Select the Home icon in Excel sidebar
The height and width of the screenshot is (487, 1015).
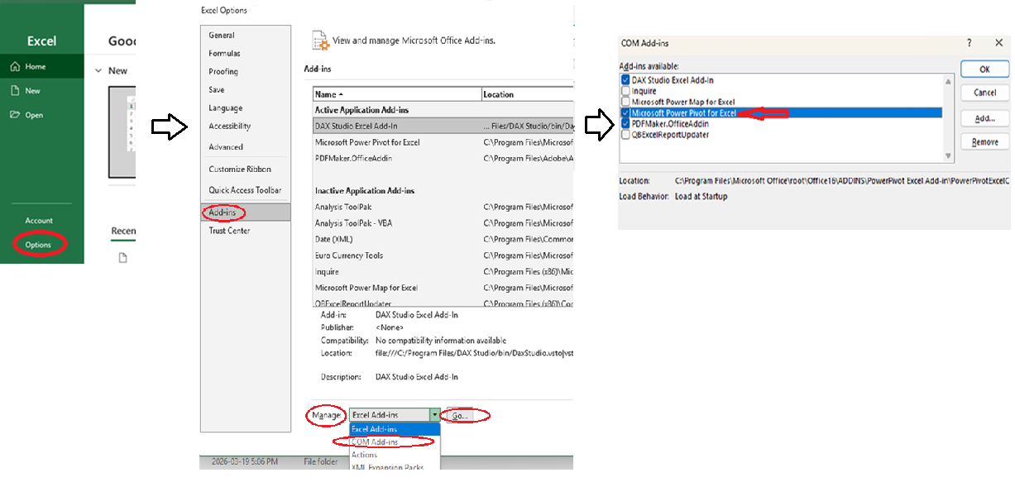point(14,66)
